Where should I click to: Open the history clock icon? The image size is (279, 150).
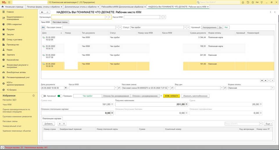click(x=248, y=2)
